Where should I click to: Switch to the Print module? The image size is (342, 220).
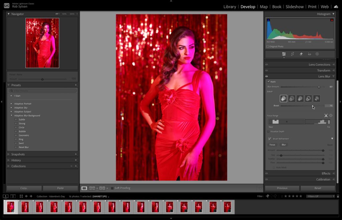(312, 7)
